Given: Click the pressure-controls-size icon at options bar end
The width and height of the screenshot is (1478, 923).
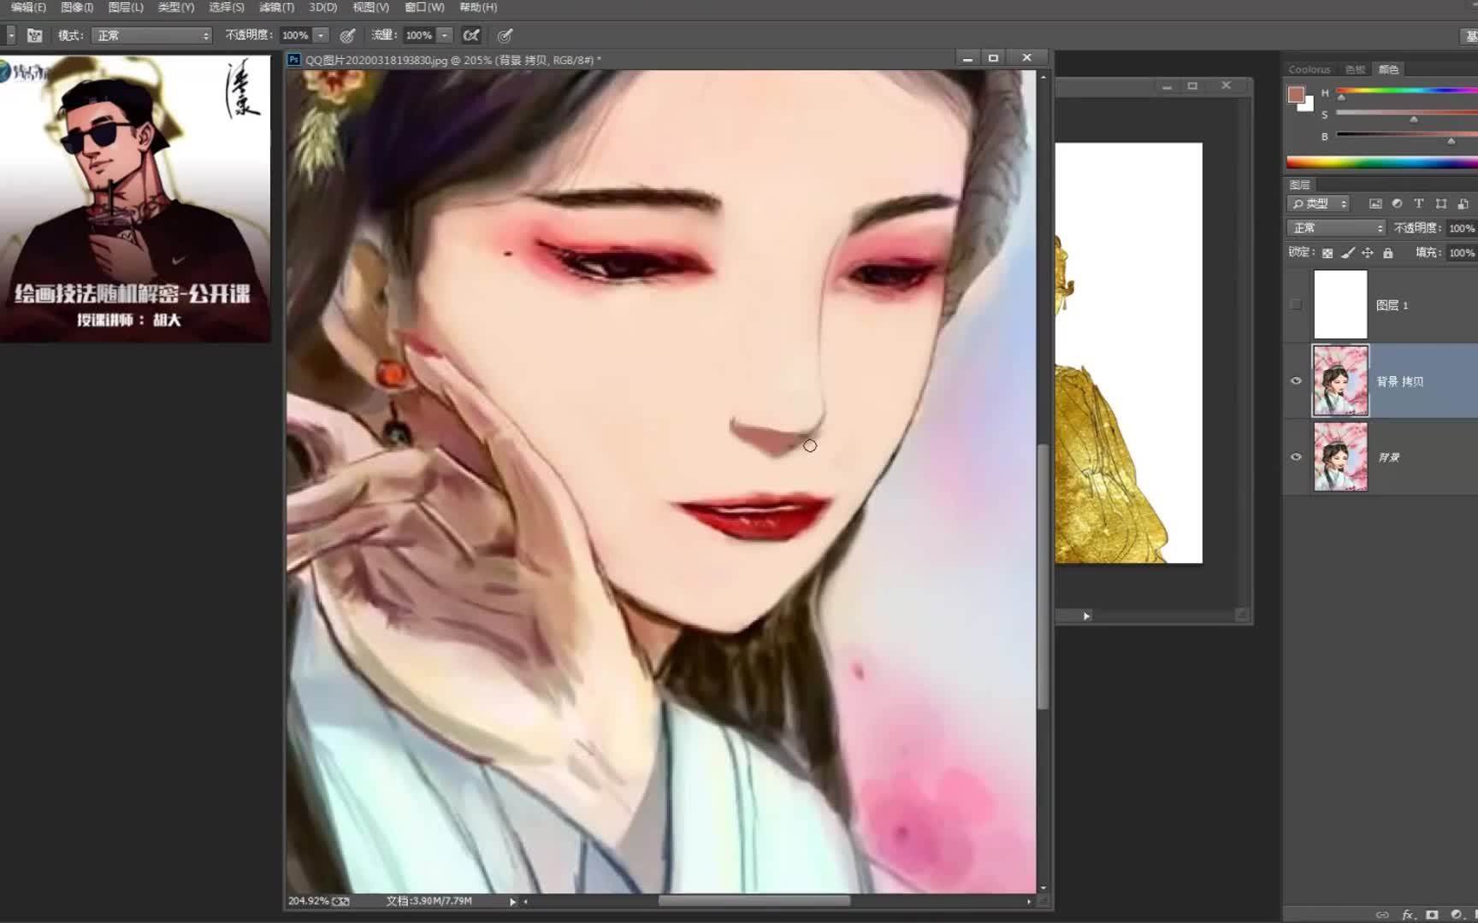Looking at the screenshot, I should click(505, 35).
